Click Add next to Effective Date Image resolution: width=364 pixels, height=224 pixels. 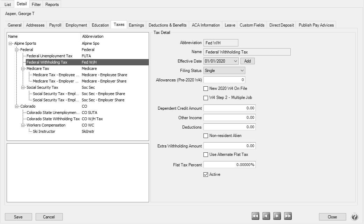point(247,61)
